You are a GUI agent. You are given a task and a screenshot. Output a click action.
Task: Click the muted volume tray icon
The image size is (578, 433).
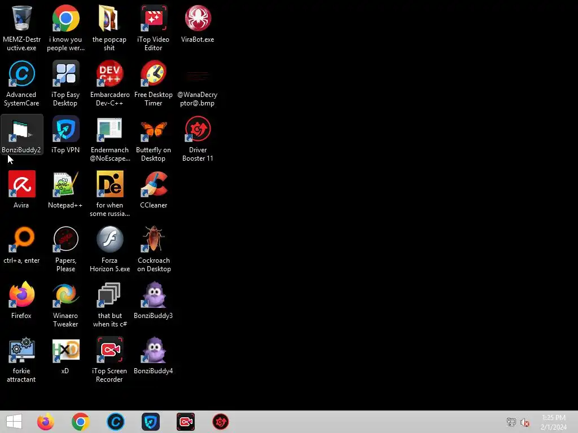pos(525,422)
